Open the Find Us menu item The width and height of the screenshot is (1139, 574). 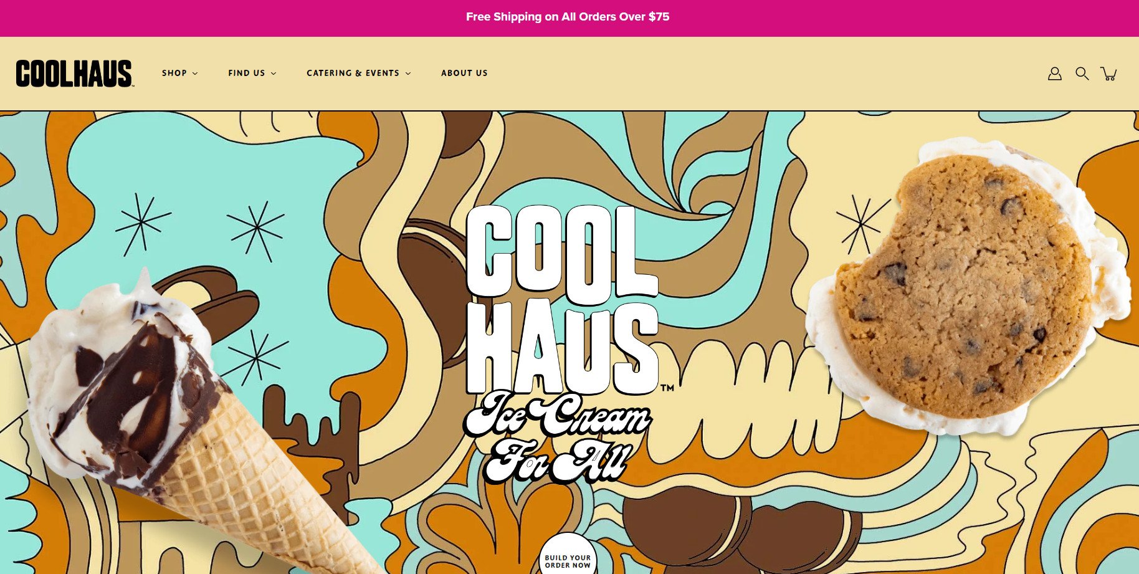tap(247, 73)
